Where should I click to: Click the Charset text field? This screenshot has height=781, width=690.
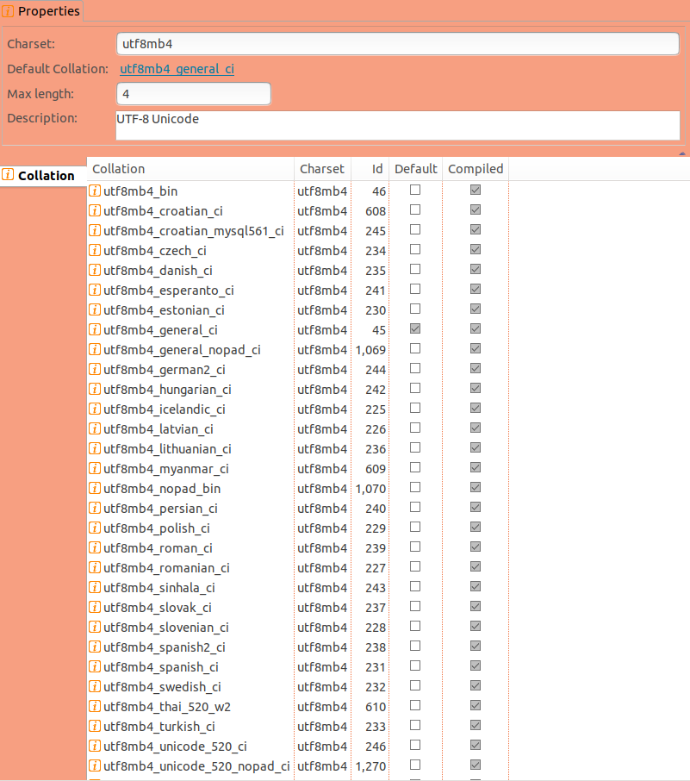(397, 44)
